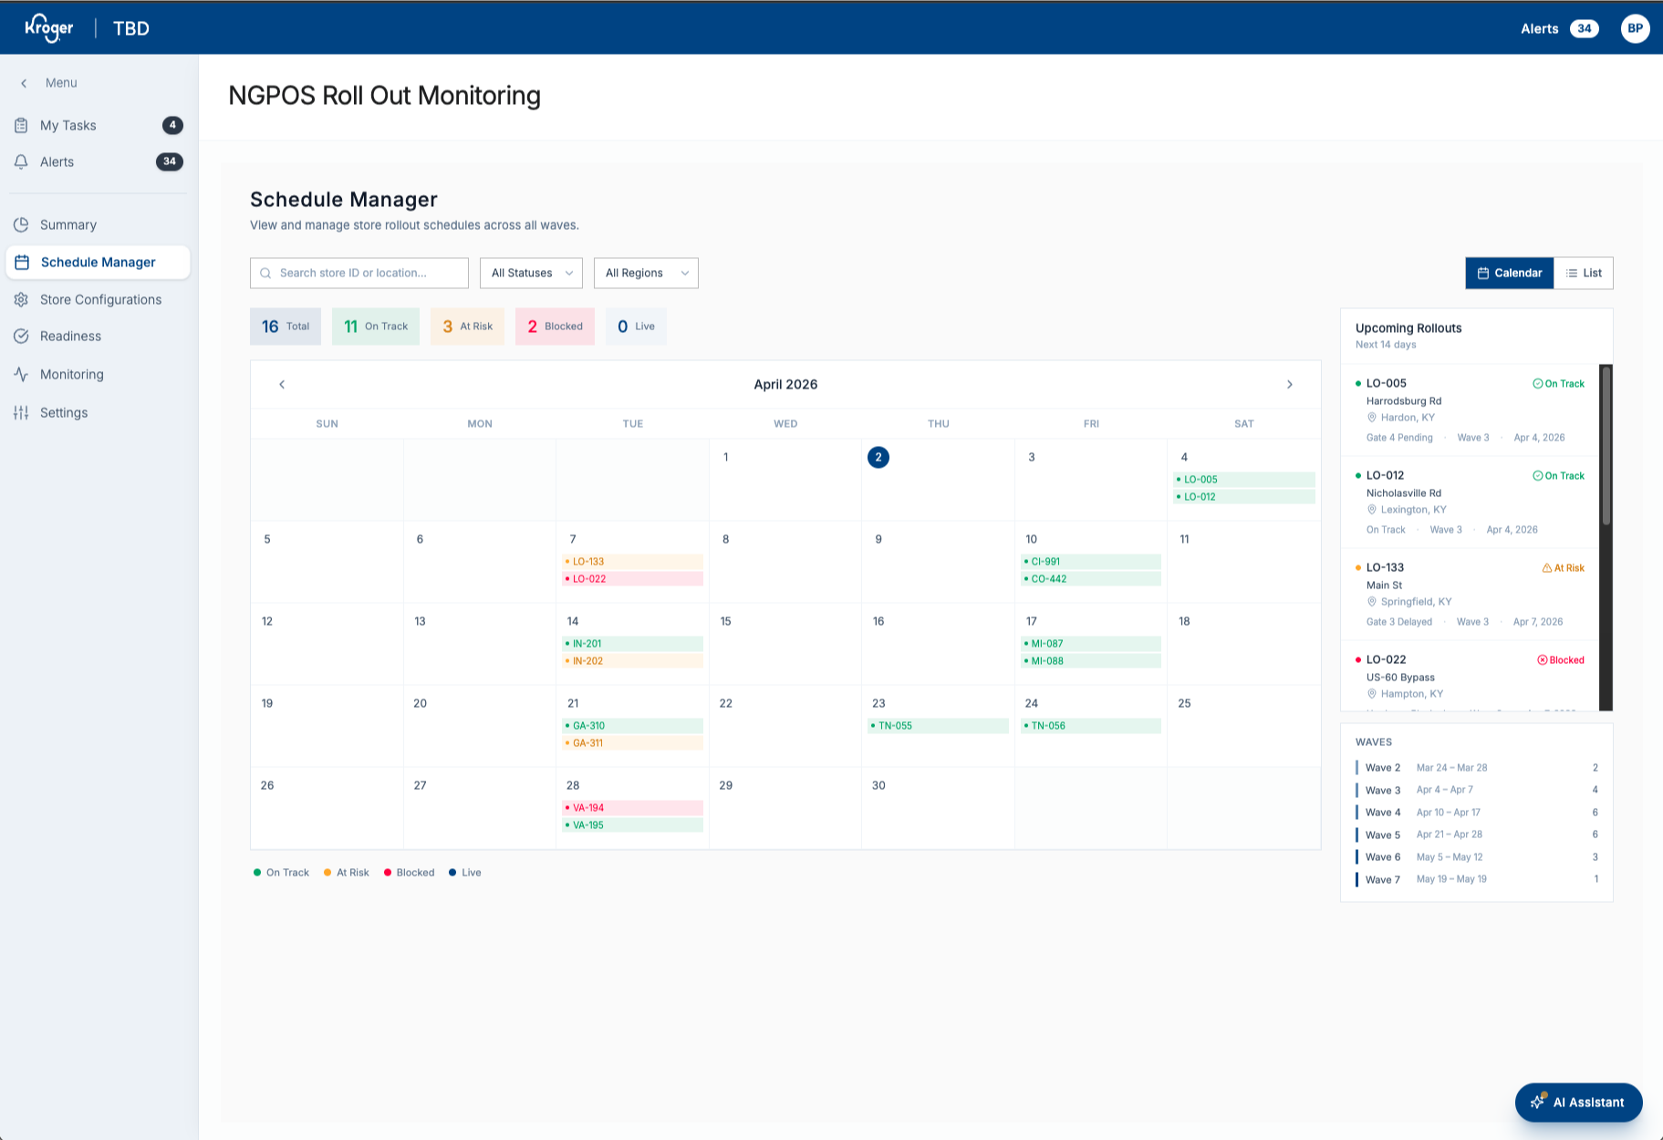Select Calendar view toggle
Screen dimensions: 1663x1140
(x=1510, y=273)
